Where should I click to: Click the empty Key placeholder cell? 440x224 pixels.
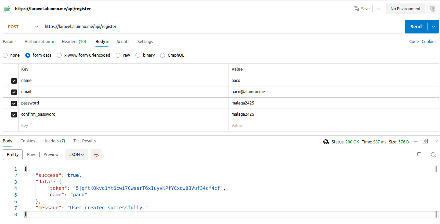123,126
